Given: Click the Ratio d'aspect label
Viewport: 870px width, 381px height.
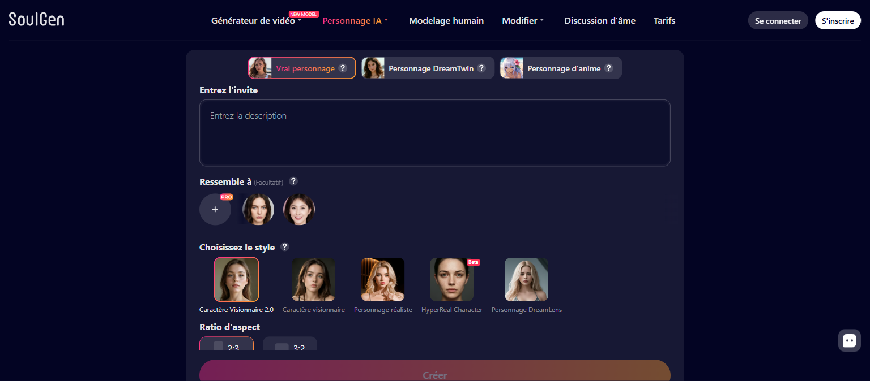Looking at the screenshot, I should point(229,327).
